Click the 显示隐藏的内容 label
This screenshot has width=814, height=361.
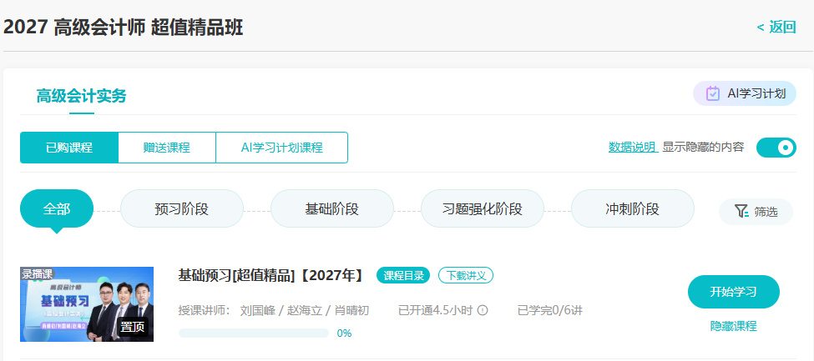(x=703, y=148)
